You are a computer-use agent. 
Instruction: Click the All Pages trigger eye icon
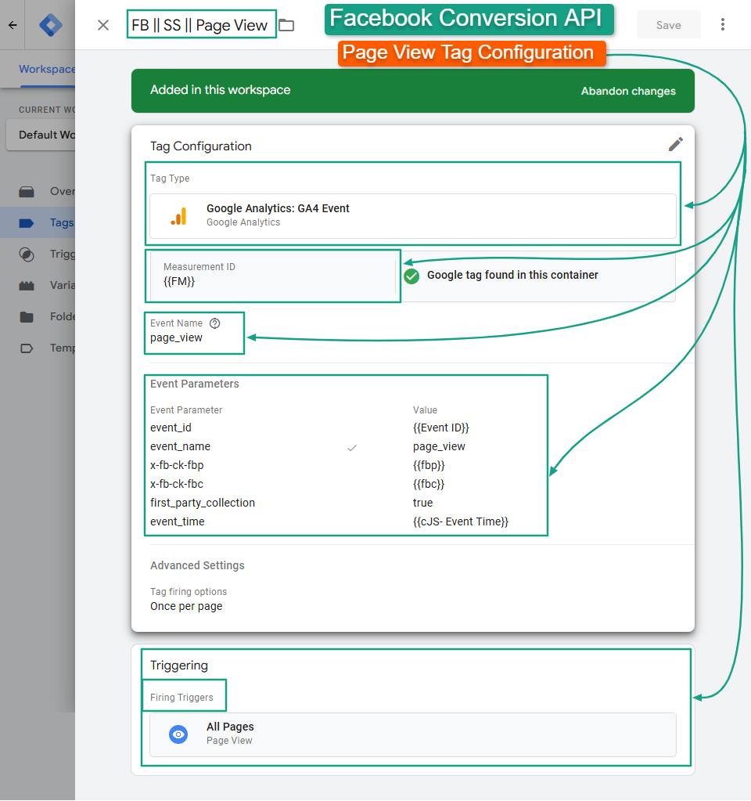tap(178, 734)
